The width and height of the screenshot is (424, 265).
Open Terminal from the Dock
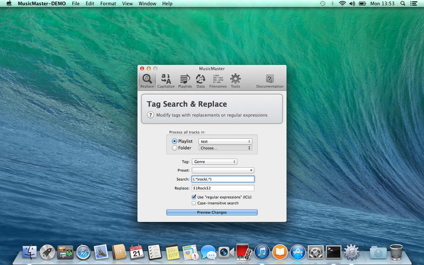333,252
